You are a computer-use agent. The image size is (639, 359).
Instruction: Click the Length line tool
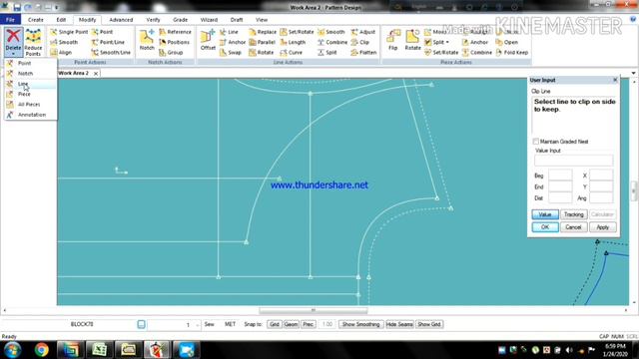click(293, 42)
